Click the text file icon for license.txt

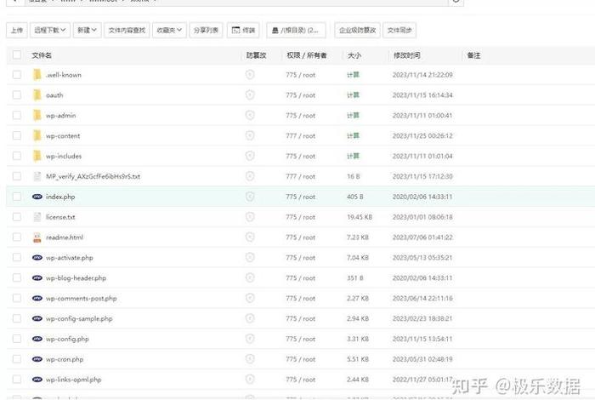pyautogui.click(x=37, y=217)
